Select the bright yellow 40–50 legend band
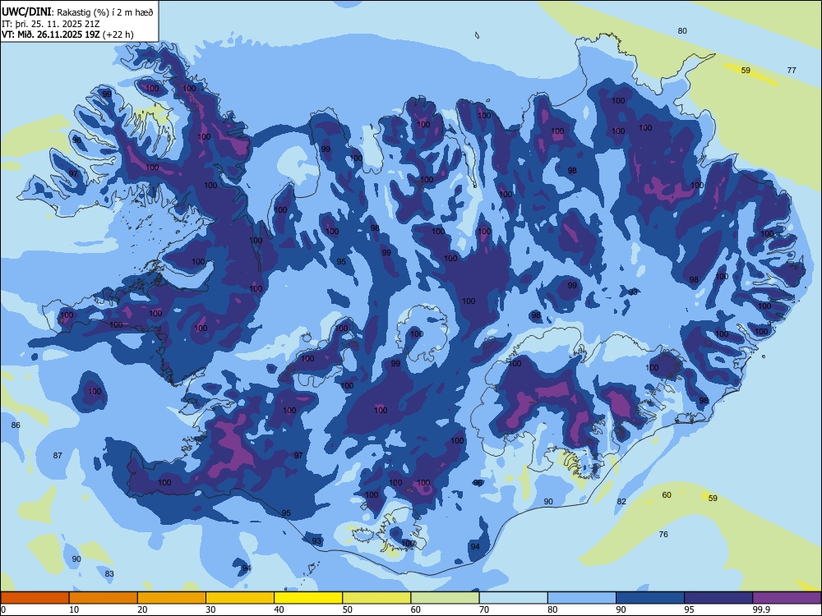Viewport: 822px width, 616px height. click(x=308, y=598)
